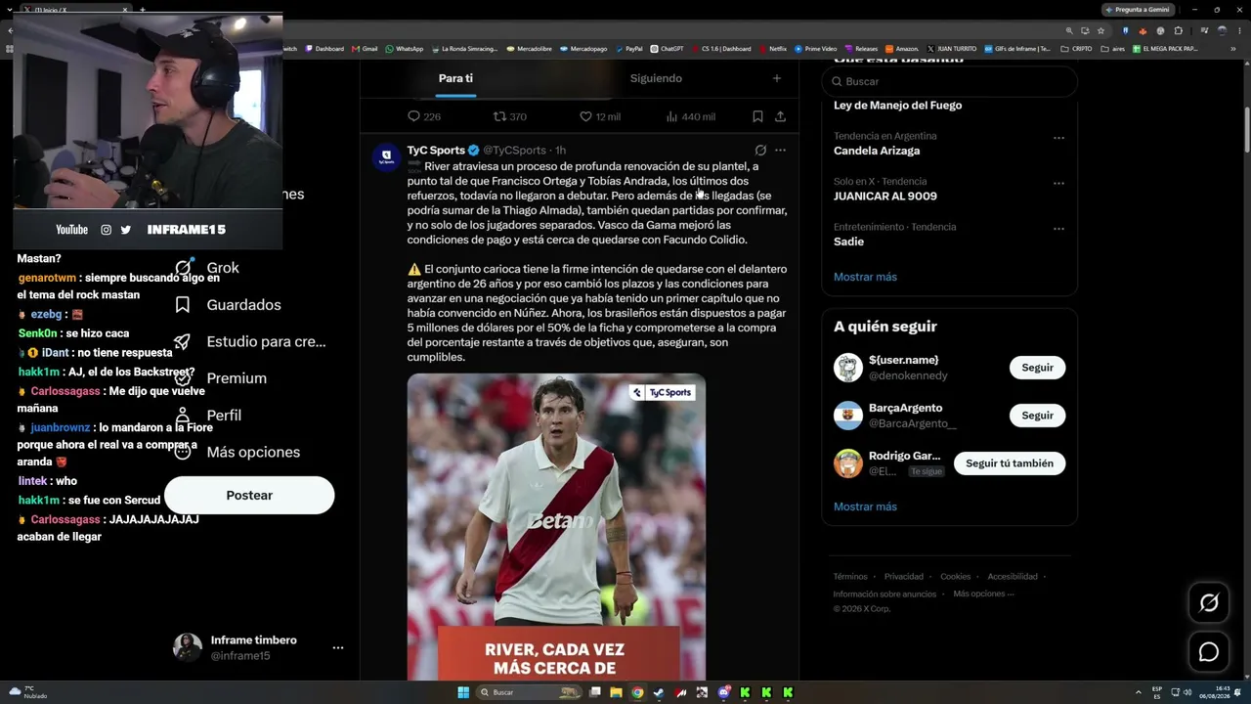Viewport: 1251px width, 704px height.
Task: Expand the system tray hidden icons arrow
Action: (1138, 693)
